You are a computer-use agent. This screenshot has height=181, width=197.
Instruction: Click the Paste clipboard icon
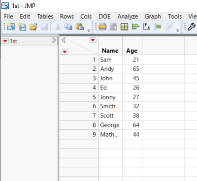pos(80,27)
